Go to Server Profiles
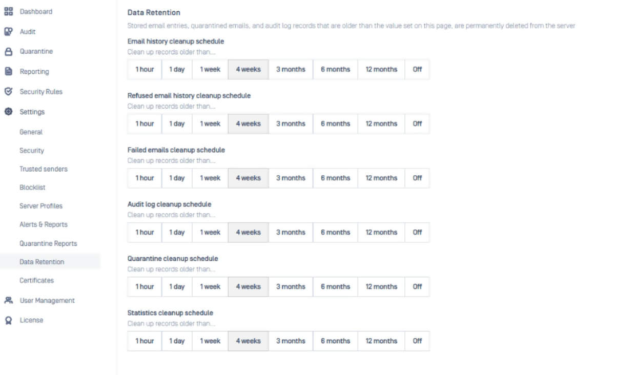The height and width of the screenshot is (375, 618). (41, 206)
